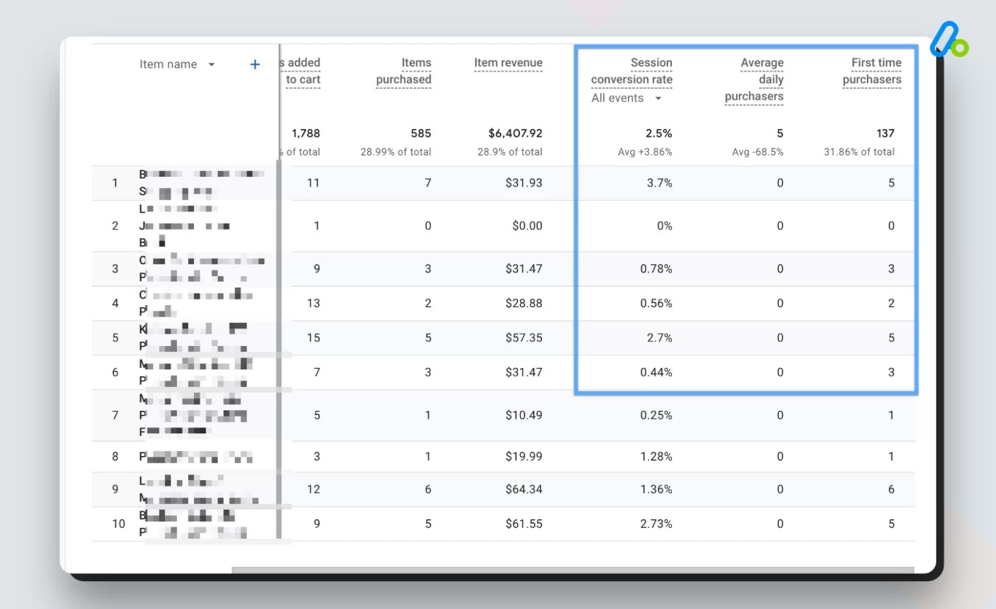This screenshot has width=996, height=609.
Task: Click the $28.88 revenue cell
Action: (x=524, y=303)
